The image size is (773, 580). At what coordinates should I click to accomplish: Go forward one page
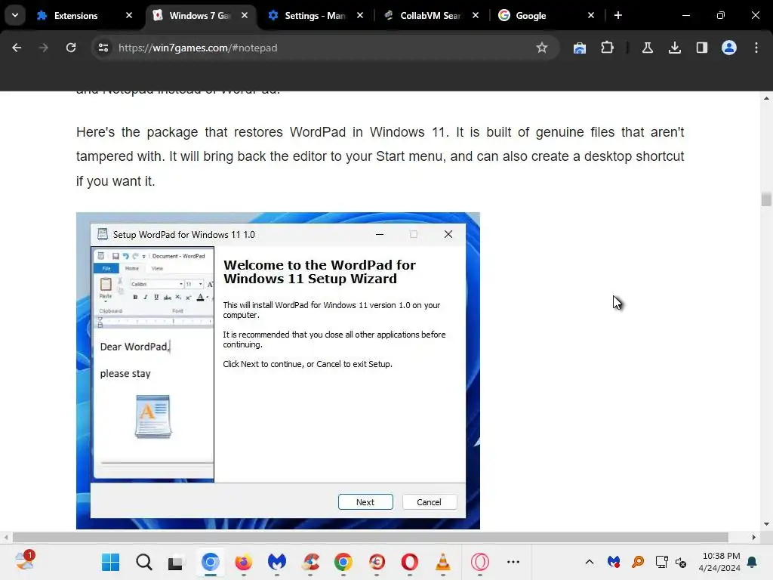point(44,48)
